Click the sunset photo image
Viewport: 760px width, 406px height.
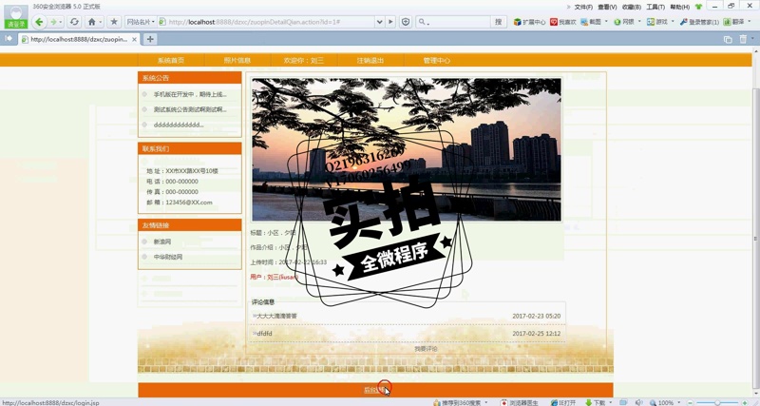click(406, 149)
